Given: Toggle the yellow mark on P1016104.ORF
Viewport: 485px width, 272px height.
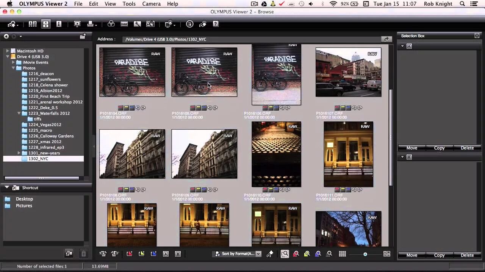Looking at the screenshot, I should point(126,108).
